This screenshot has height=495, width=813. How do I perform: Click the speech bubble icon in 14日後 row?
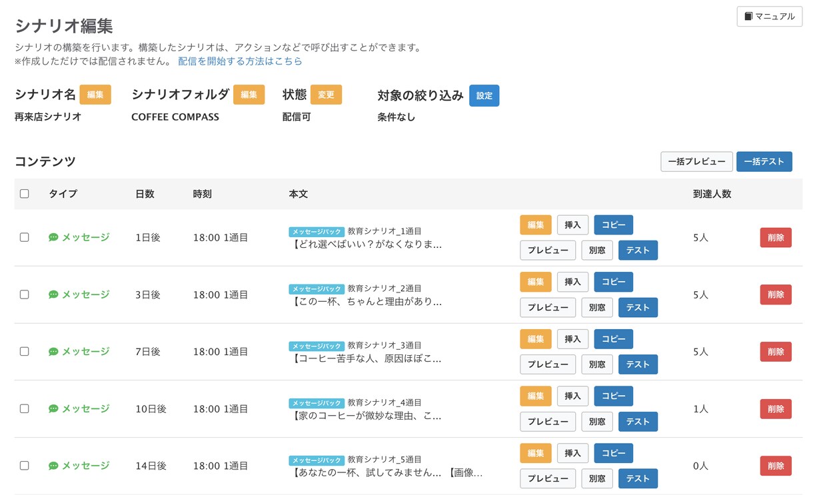point(54,466)
